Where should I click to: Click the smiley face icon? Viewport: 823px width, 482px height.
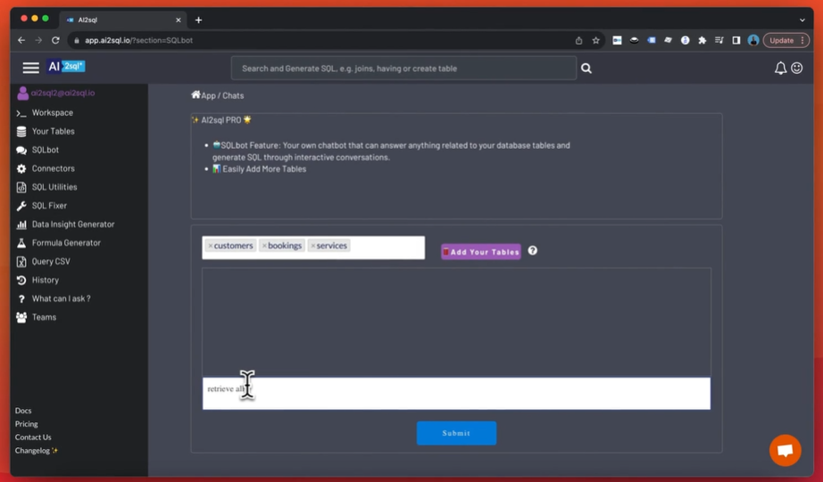(797, 68)
